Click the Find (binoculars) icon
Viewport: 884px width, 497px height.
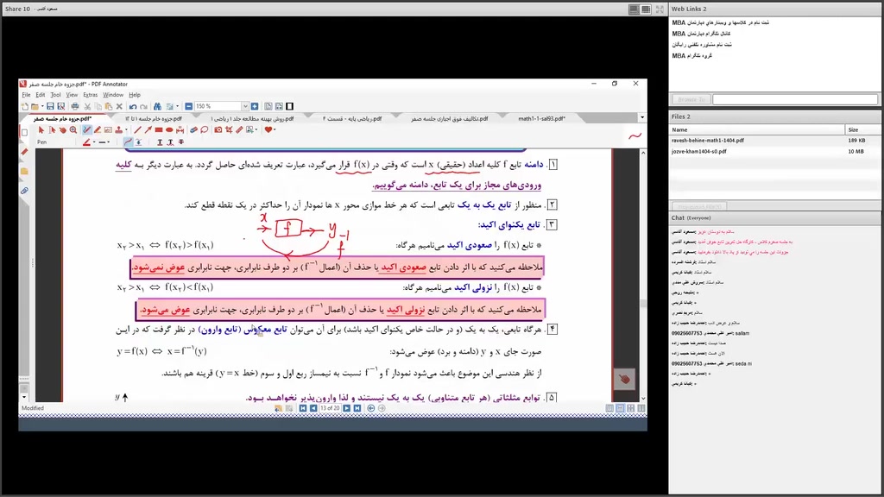157,106
